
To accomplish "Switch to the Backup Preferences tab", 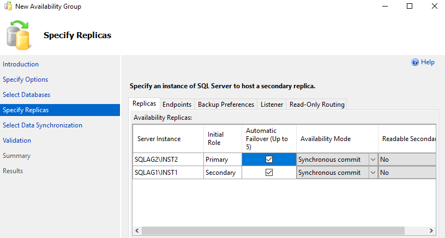I will tap(226, 105).
